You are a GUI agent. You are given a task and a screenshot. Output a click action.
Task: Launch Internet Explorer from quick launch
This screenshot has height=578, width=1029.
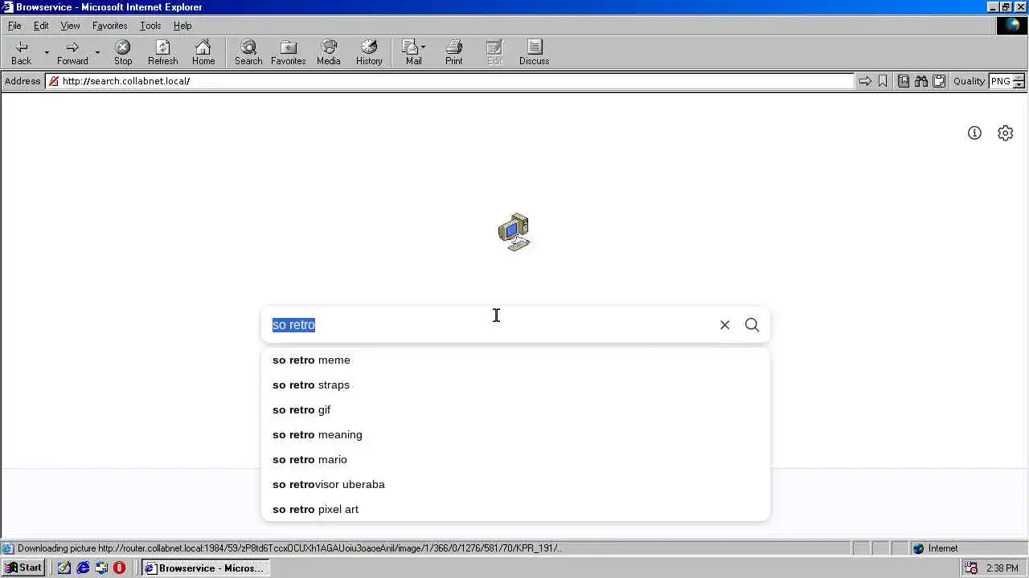[83, 568]
